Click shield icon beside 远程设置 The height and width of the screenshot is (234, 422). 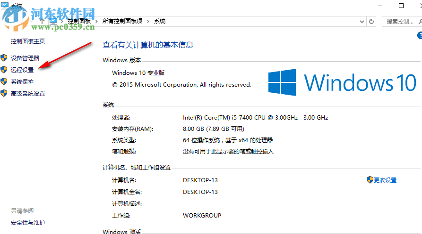coord(4,69)
